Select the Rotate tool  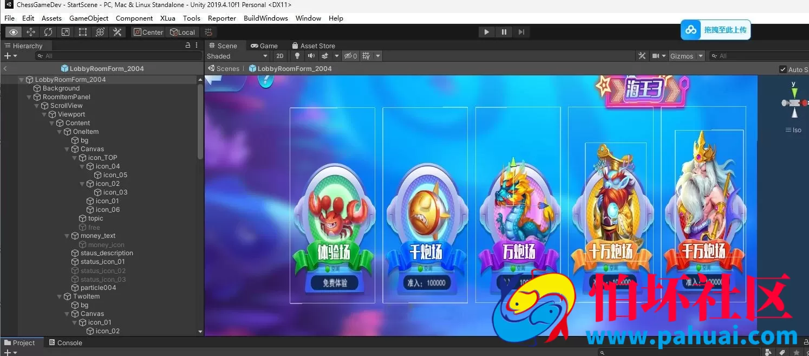point(48,32)
